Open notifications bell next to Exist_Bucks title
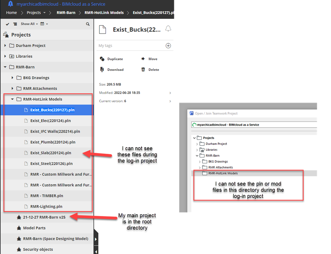This screenshot has height=254, width=331. pos(168,29)
